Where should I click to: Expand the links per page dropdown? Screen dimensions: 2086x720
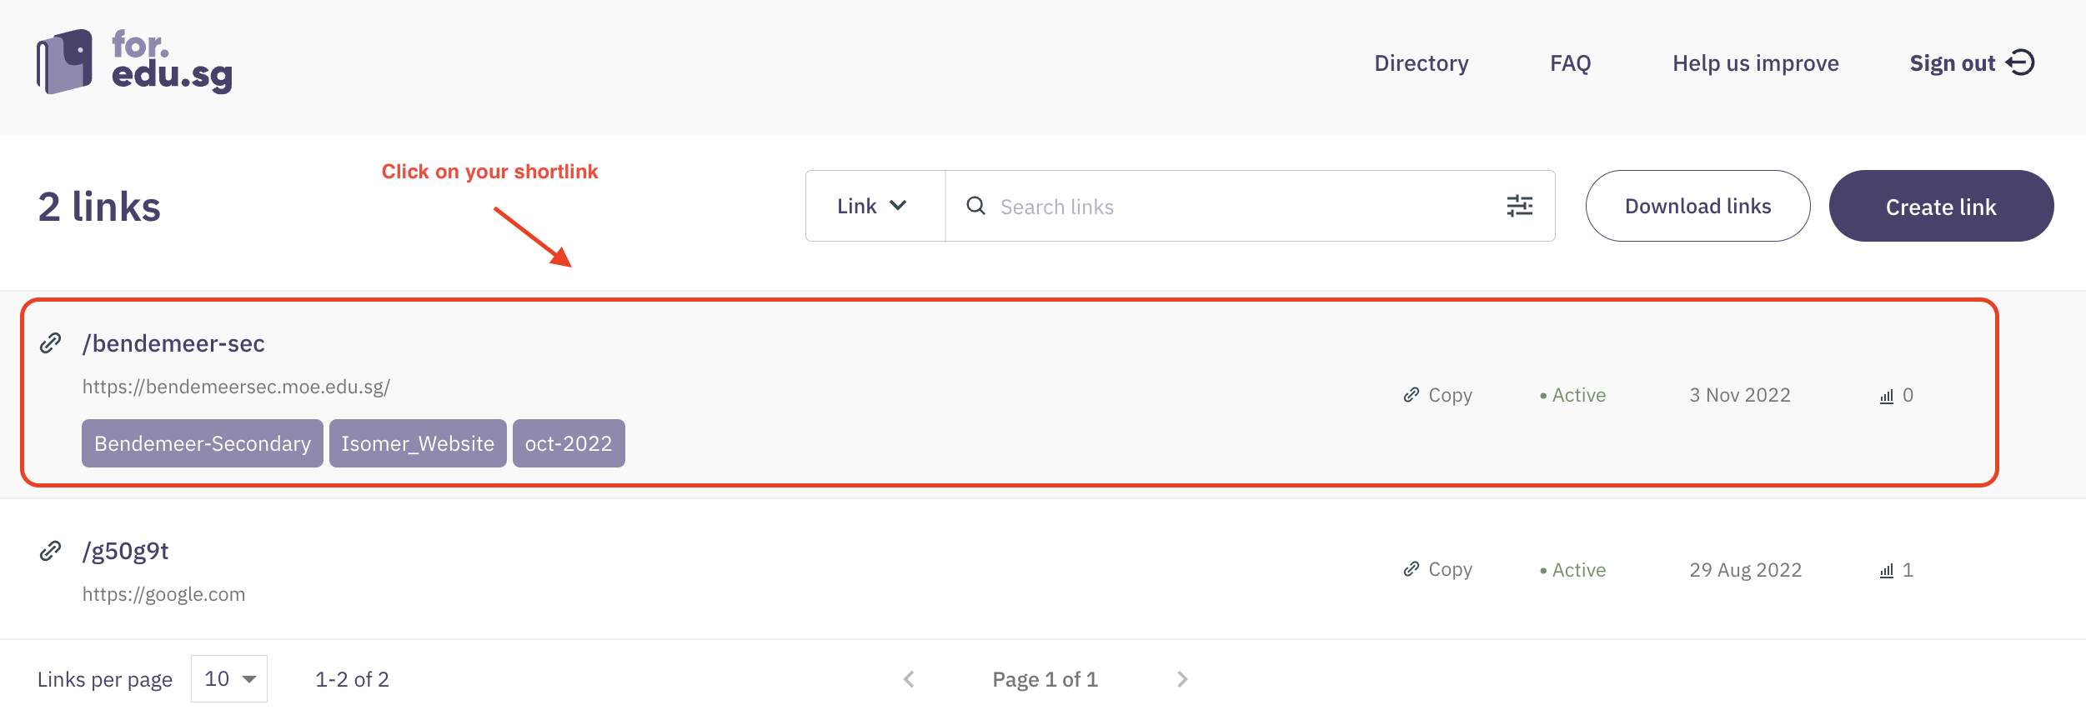(229, 679)
